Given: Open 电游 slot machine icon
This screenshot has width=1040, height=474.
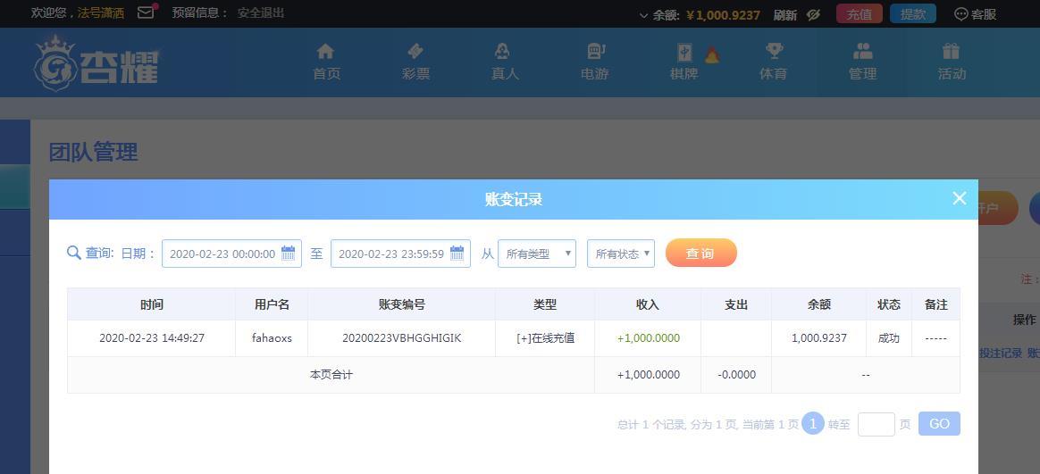Looking at the screenshot, I should coord(596,51).
